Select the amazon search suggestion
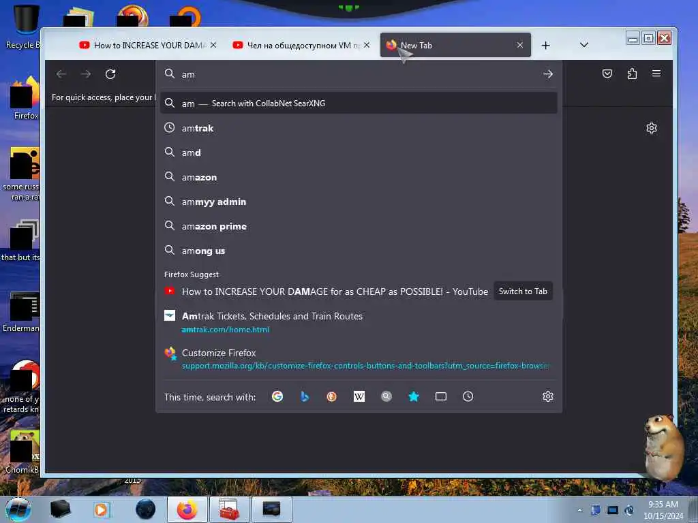Screen dimensions: 698x523 [359, 177]
